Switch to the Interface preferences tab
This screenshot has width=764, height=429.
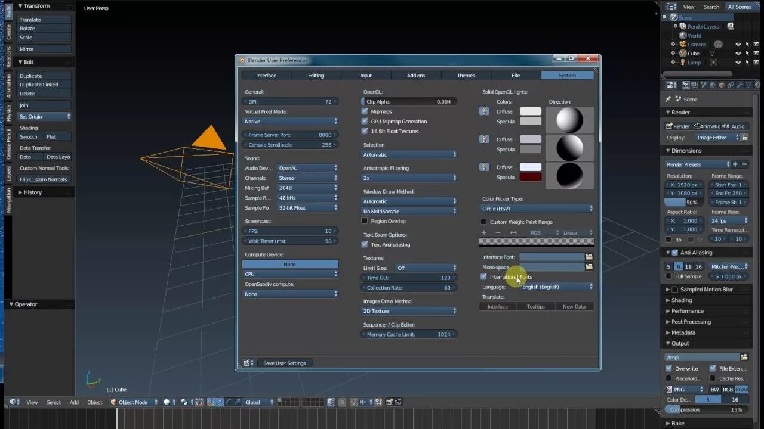[x=266, y=76]
